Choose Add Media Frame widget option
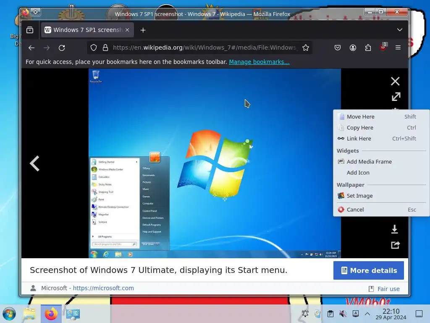The image size is (430, 323). pos(381,162)
